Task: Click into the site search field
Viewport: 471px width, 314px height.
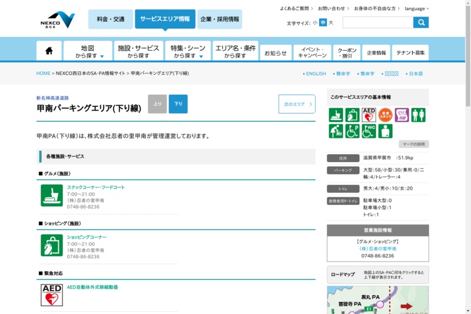Action: pyautogui.click(x=377, y=22)
